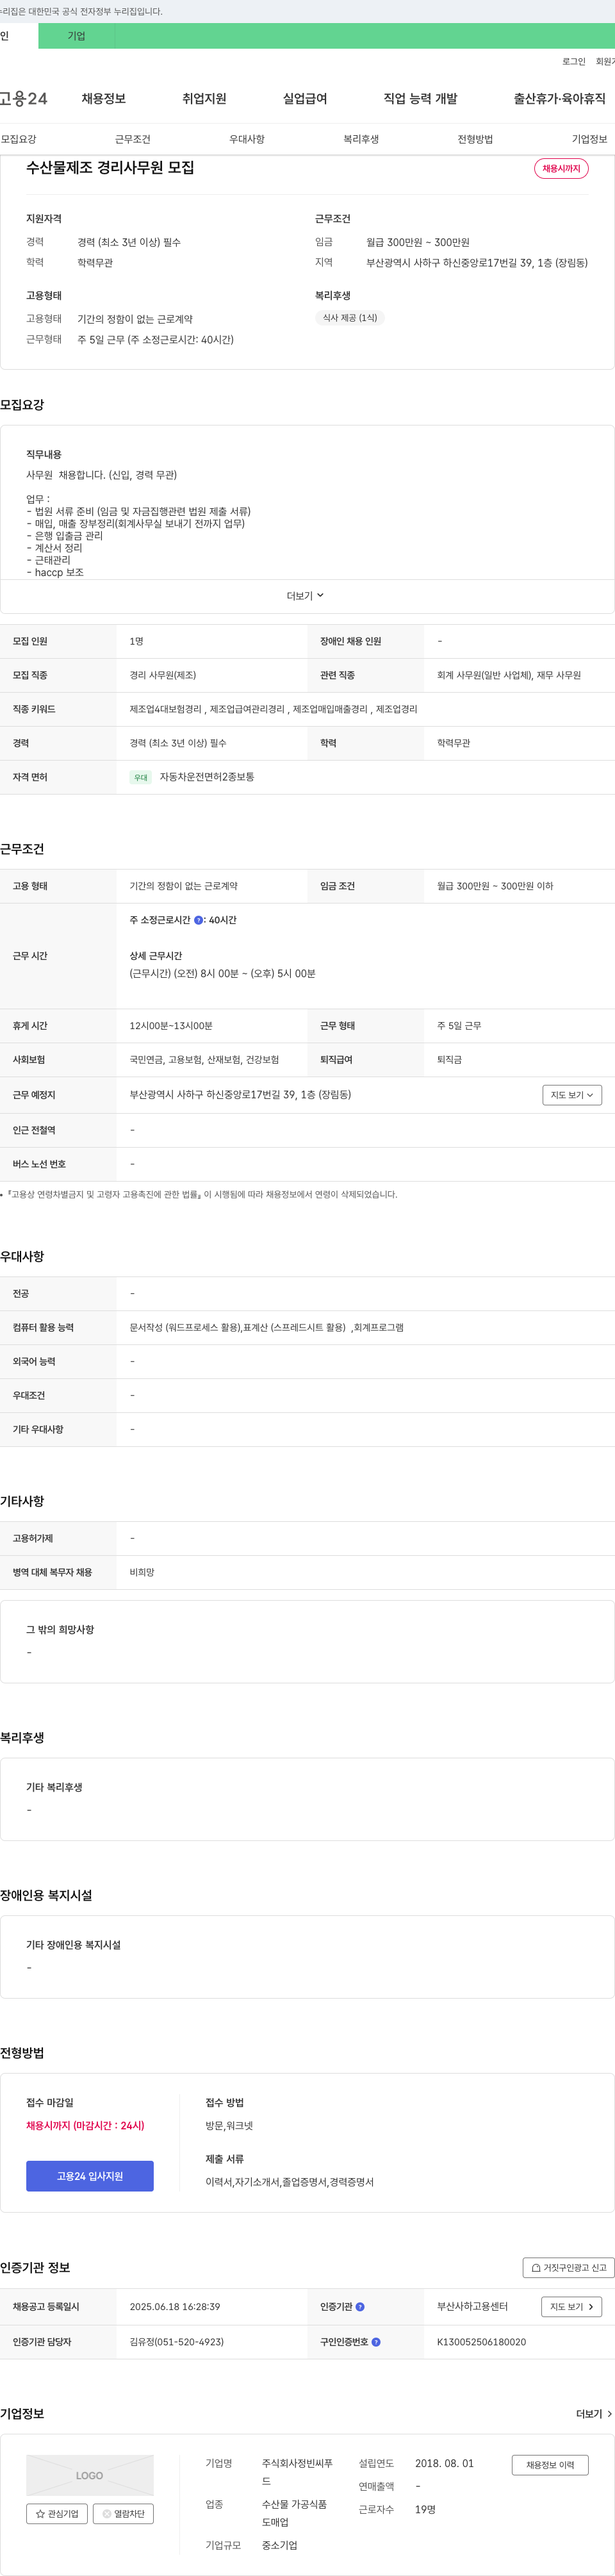Click the help icon beside 주 소정근로시간
The height and width of the screenshot is (2576, 615).
198,920
